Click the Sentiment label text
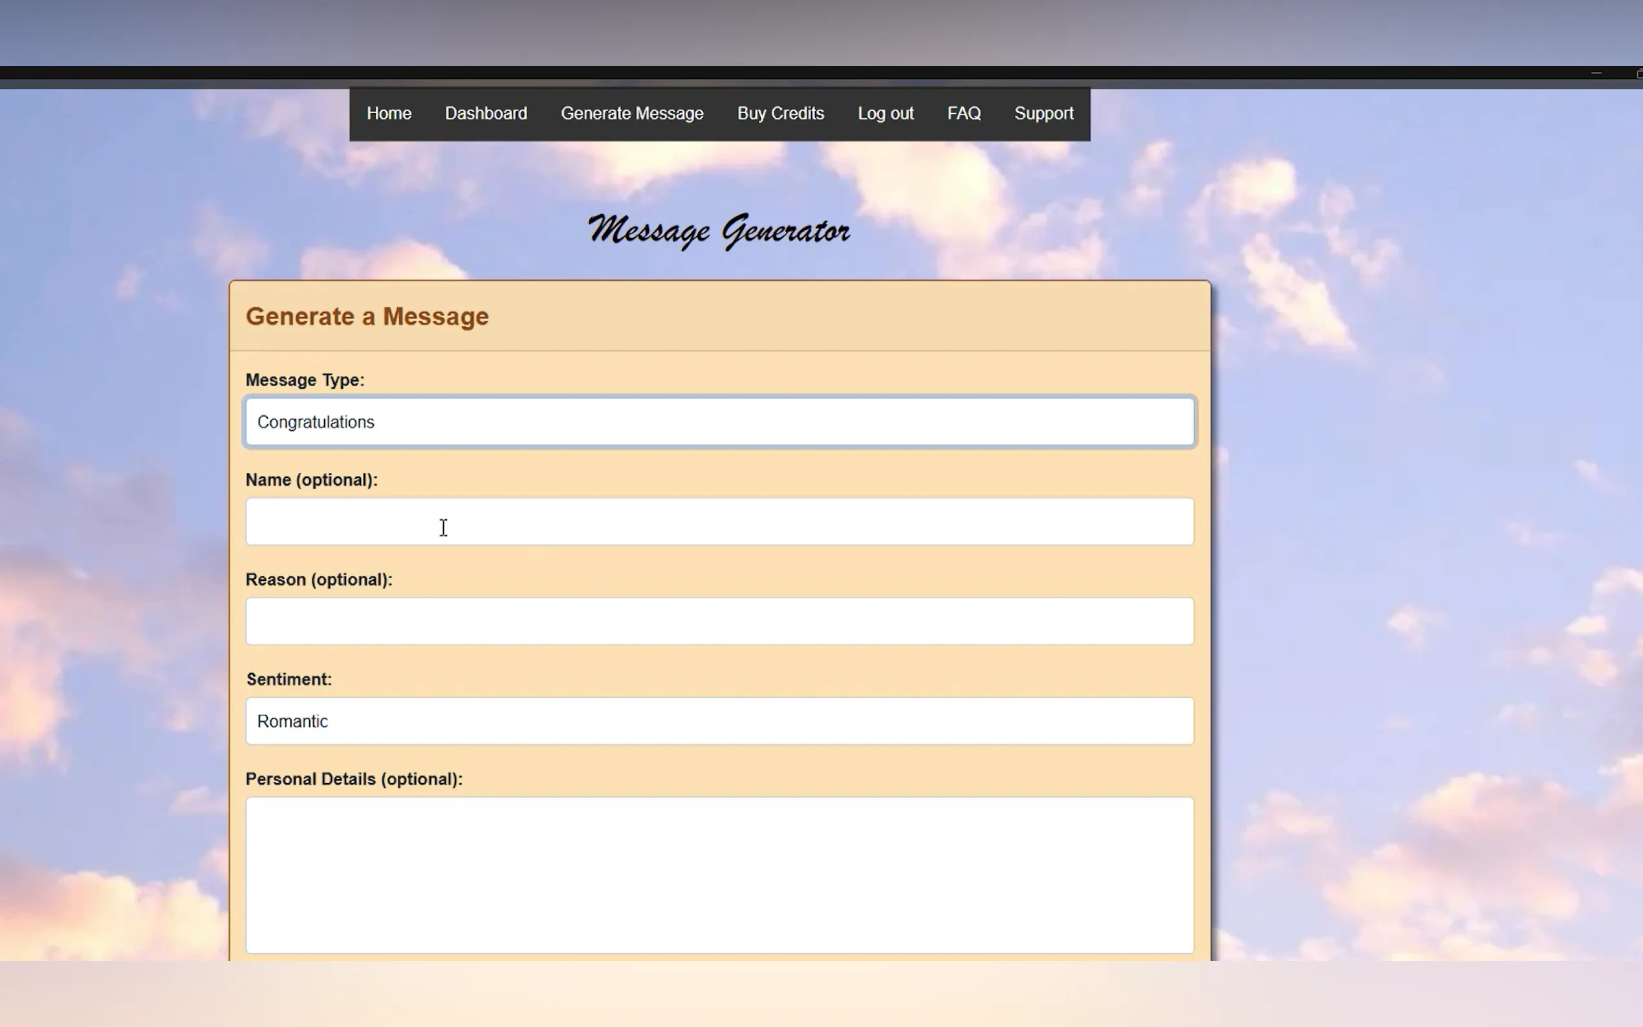The width and height of the screenshot is (1643, 1027). point(288,679)
